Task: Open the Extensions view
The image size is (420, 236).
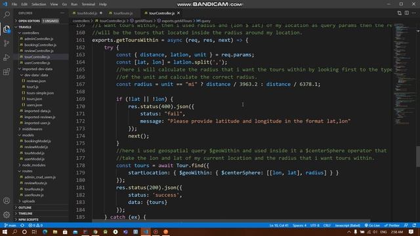Action: pyautogui.click(x=7, y=71)
